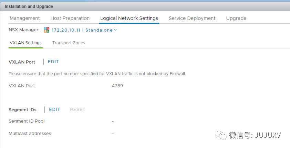Switch to the Host Preparation tab
The image size is (290, 148).
click(x=70, y=18)
